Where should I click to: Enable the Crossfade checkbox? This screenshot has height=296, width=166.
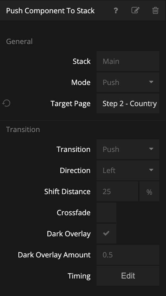107,213
